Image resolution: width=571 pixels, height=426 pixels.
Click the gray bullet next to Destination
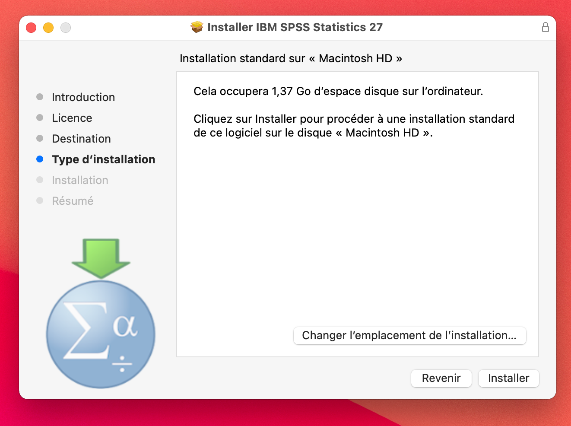click(40, 138)
